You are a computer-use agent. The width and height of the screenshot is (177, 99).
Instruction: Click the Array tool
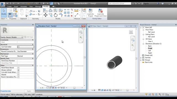tap(65, 13)
